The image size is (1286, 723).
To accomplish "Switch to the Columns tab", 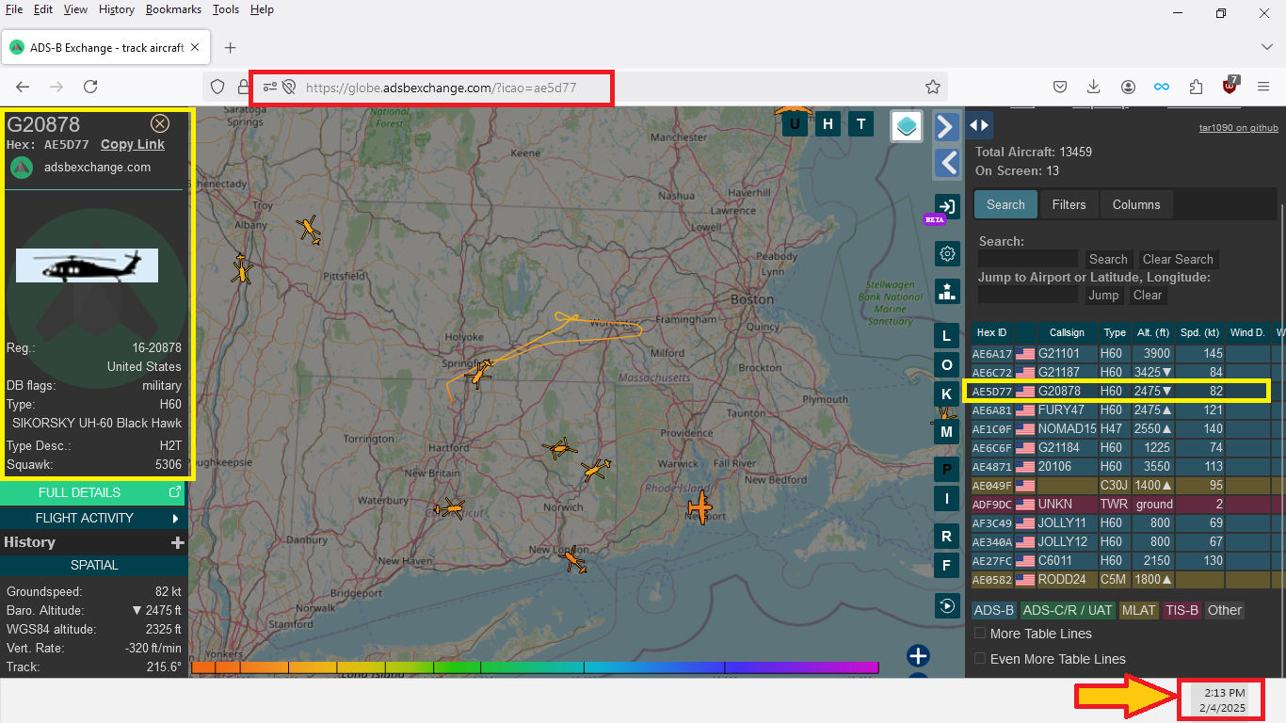I will [1136, 204].
